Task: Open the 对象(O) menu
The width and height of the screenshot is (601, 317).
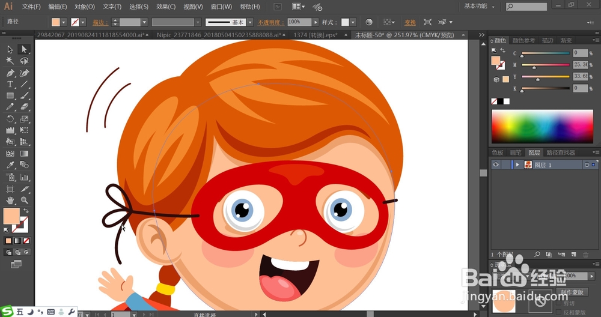Action: pyautogui.click(x=85, y=7)
